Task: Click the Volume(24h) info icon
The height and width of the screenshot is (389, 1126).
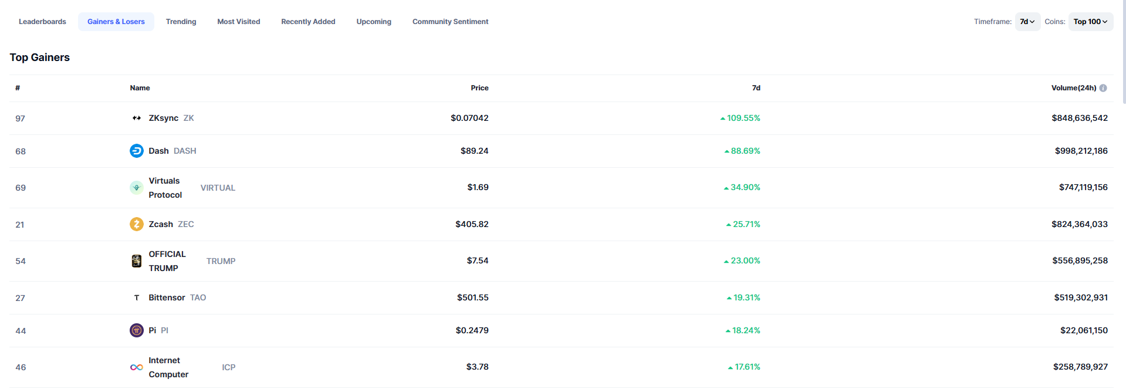Action: (1103, 88)
